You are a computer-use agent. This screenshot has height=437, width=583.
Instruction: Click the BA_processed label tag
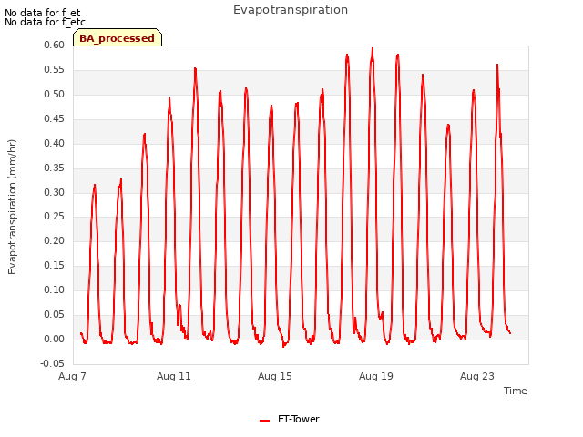point(118,37)
